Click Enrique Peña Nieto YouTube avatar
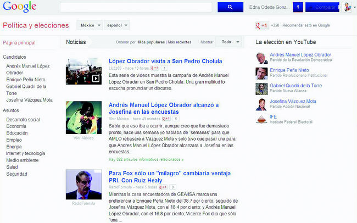 point(261,73)
